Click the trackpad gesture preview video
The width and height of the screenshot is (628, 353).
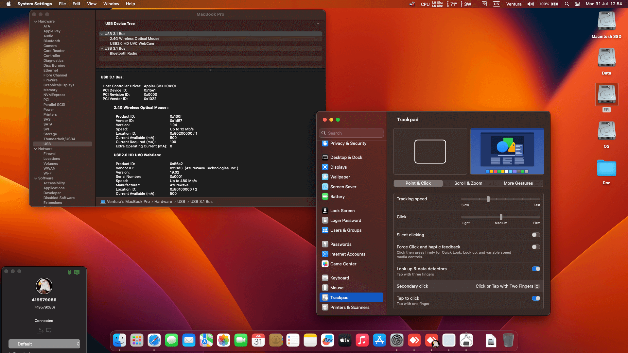tap(507, 151)
